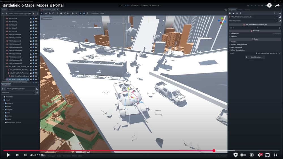This screenshot has width=283, height=159.
Task: Select the Experience_01 scene tab
Action: click(49, 10)
